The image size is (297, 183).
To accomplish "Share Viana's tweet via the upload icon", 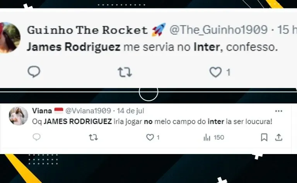I will [x=278, y=137].
